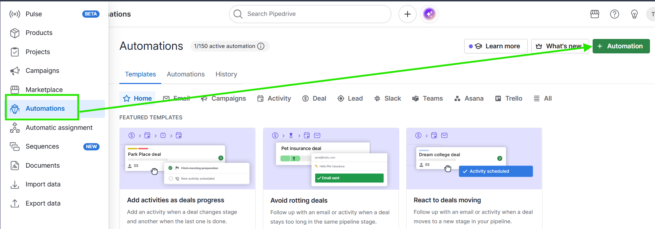Select Campaigns in the sidebar menu
This screenshot has width=655, height=229.
(x=42, y=71)
